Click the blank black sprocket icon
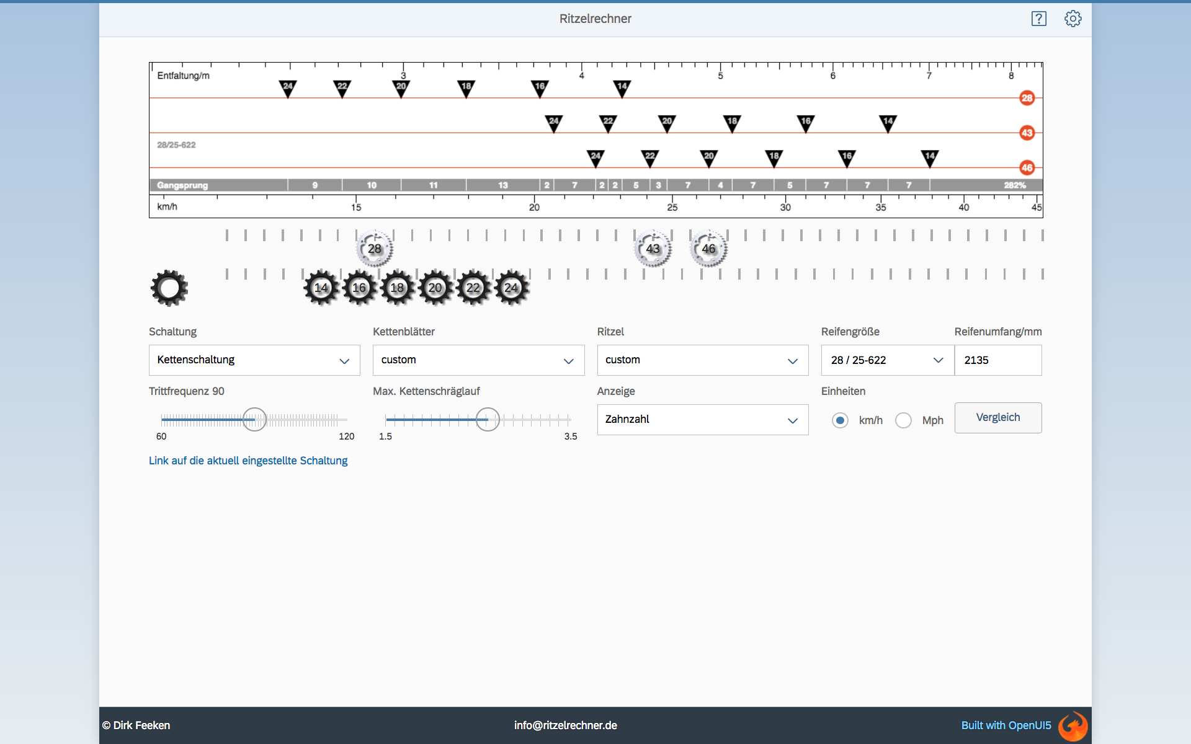Screen dimensions: 1191x744 pos(169,288)
